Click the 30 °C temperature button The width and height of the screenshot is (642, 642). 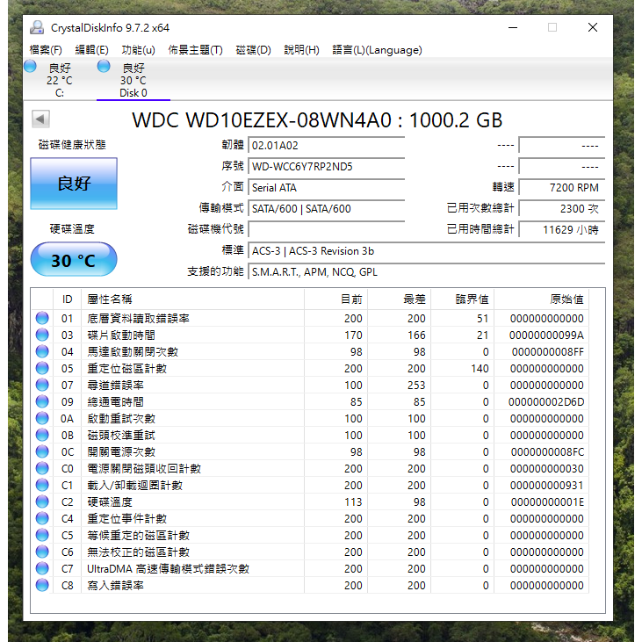(74, 259)
